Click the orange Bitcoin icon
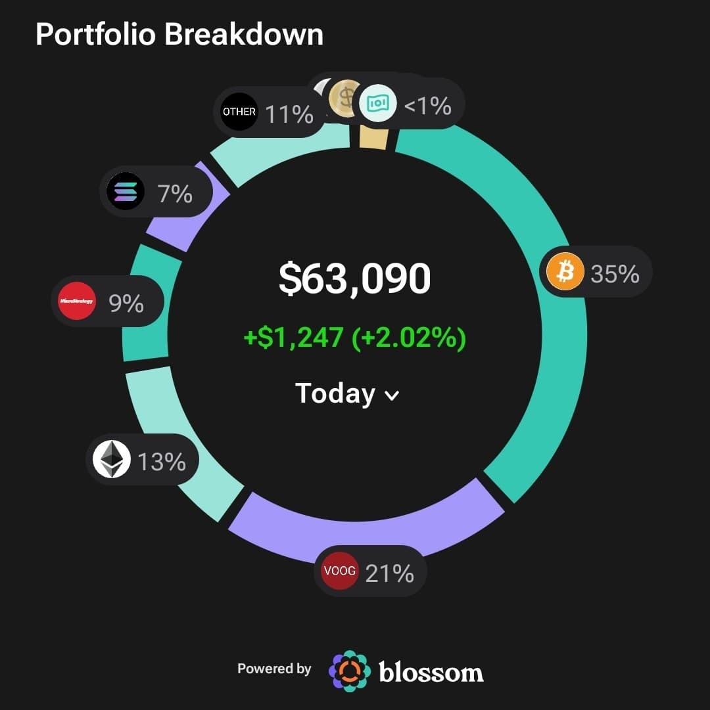710x710 pixels. tap(565, 271)
